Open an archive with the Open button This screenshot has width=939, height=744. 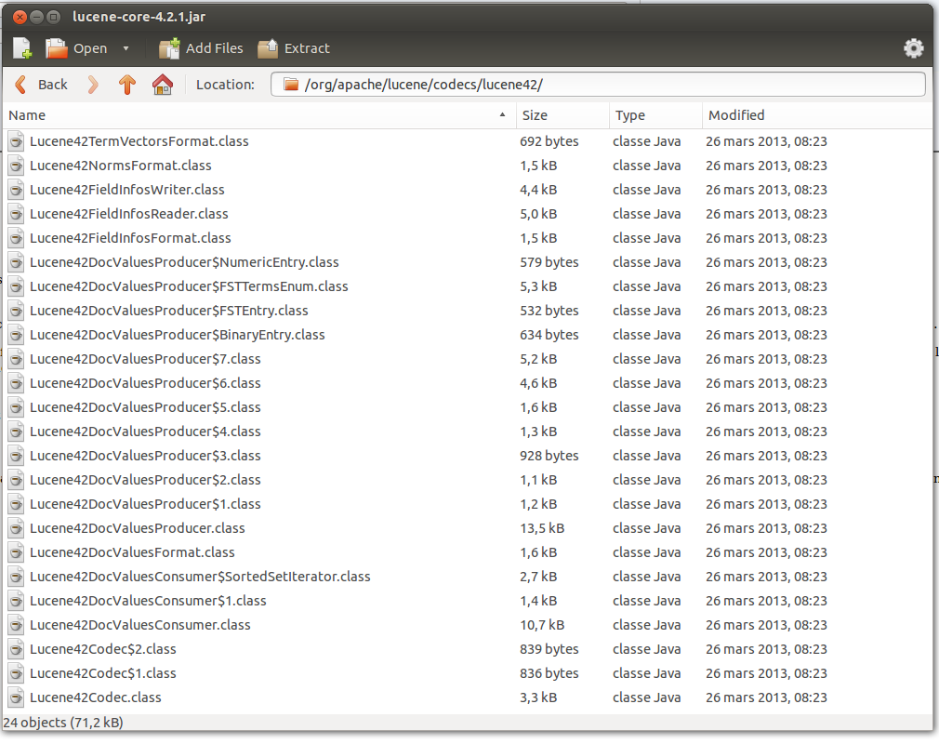pyautogui.click(x=76, y=48)
